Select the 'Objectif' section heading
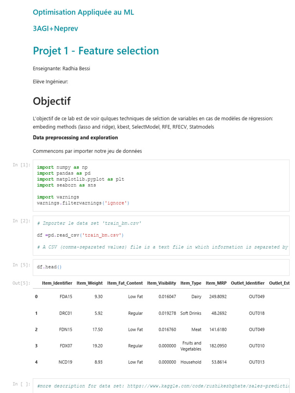The height and width of the screenshot is (393, 295). click(x=51, y=101)
